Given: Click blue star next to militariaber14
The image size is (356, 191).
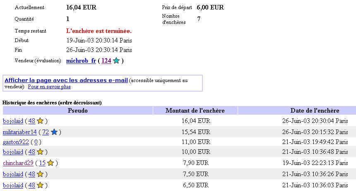Looking at the screenshot, I should tap(54, 132).
